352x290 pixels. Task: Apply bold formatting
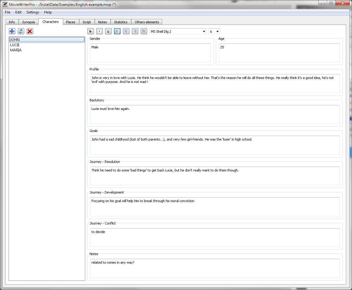tap(90, 31)
